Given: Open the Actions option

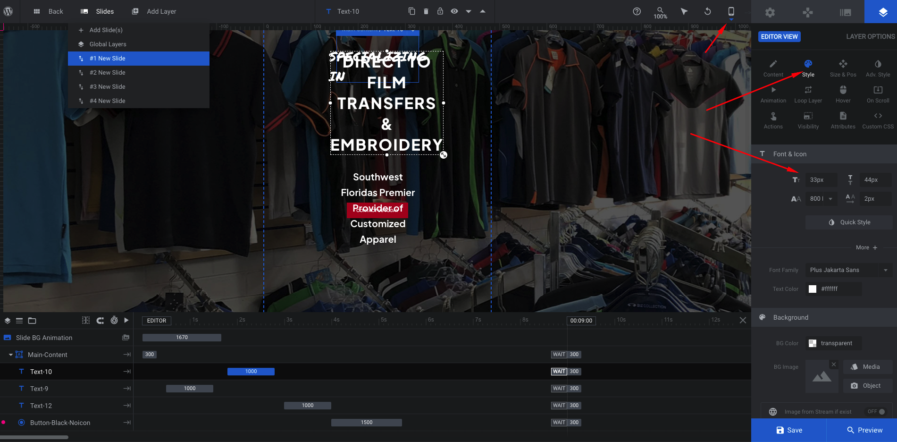Looking at the screenshot, I should (773, 120).
